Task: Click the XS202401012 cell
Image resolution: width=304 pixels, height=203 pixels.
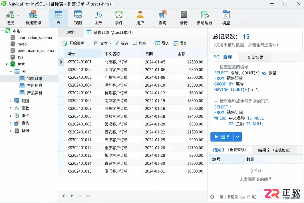Action: click(83, 148)
